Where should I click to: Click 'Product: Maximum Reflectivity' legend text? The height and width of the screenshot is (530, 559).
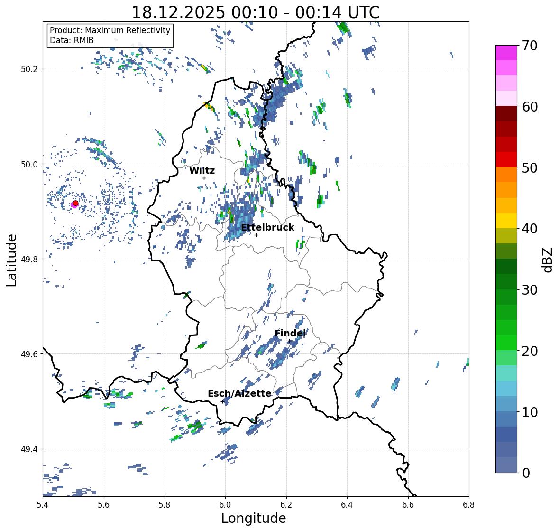(110, 30)
